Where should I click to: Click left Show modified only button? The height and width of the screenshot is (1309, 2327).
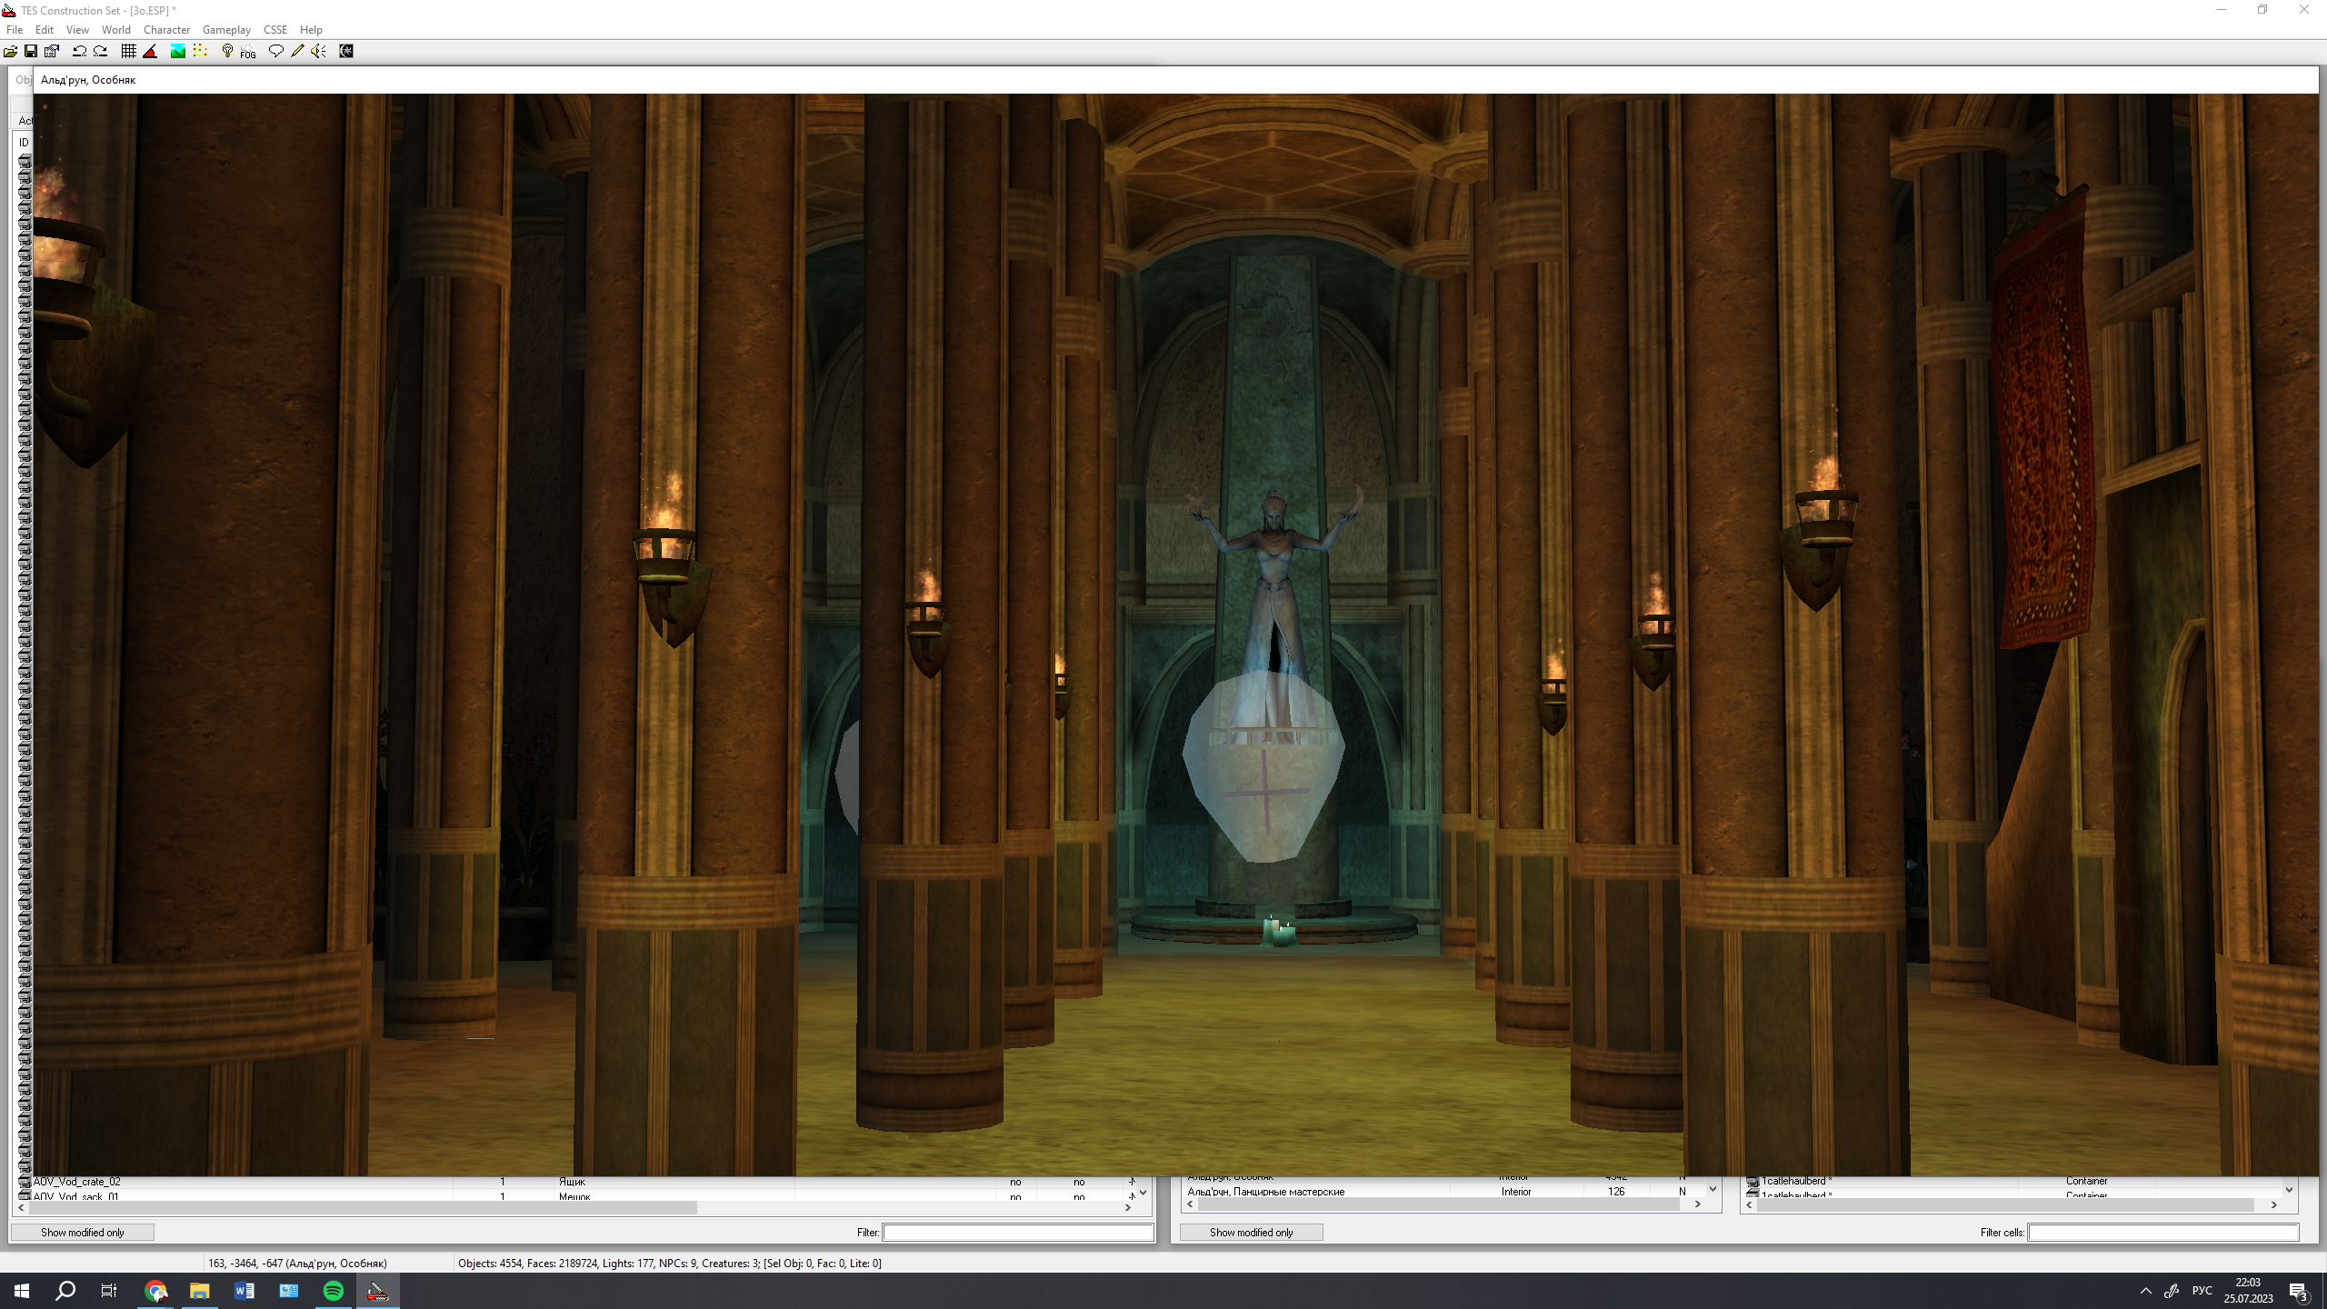click(x=83, y=1232)
